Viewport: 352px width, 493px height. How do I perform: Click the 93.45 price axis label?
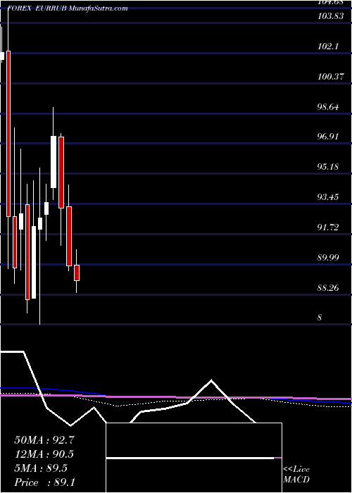[x=328, y=197]
